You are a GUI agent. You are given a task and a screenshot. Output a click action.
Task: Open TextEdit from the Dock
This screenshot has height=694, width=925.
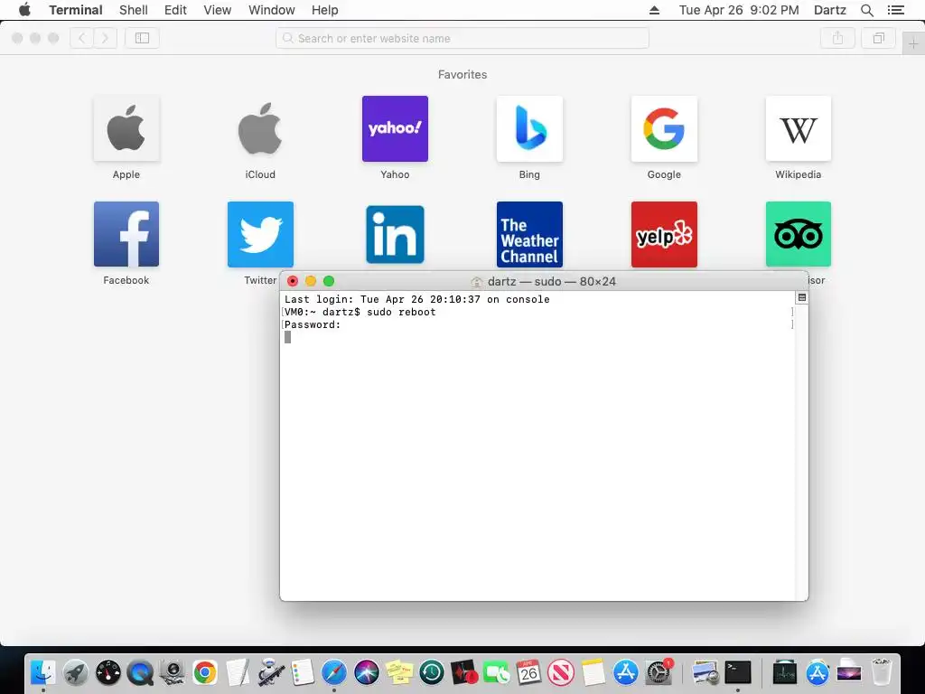click(238, 672)
